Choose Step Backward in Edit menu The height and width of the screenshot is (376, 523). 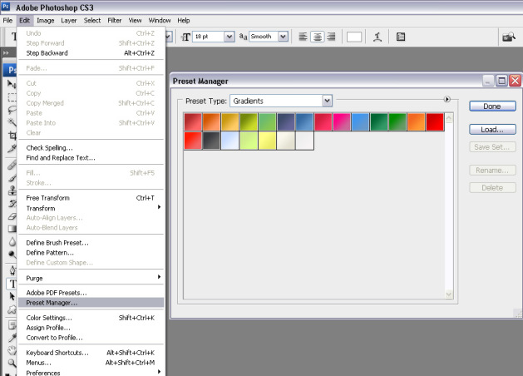(90, 53)
